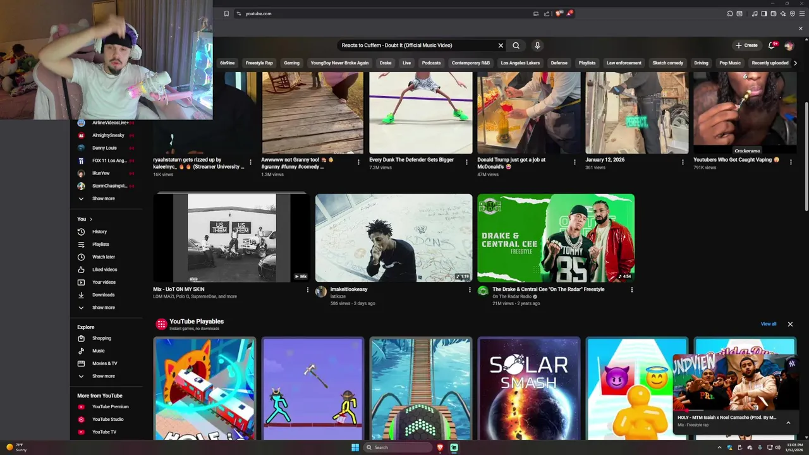Dismiss the YouTube Playables shelf

(790, 324)
